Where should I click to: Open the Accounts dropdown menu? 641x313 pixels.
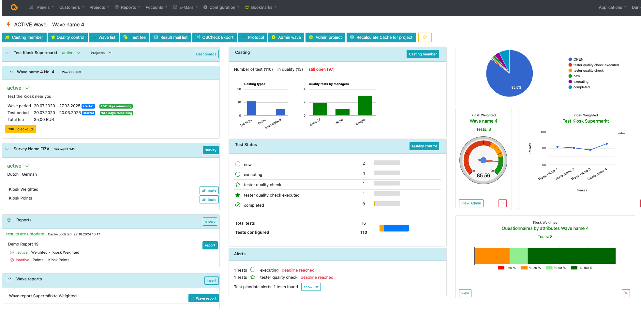click(x=157, y=7)
